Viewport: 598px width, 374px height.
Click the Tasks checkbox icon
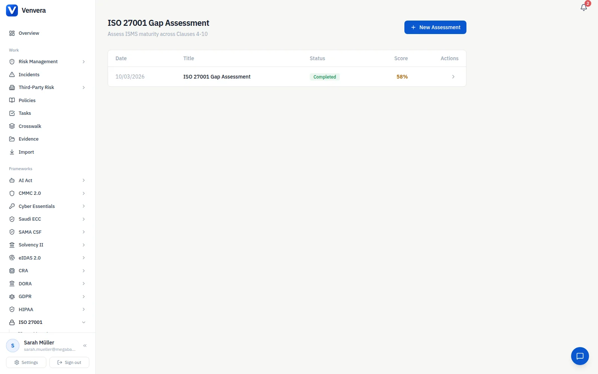point(12,113)
